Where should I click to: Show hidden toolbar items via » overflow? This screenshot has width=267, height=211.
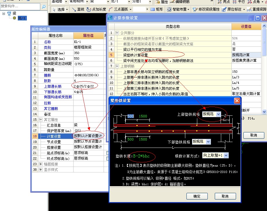(x=212, y=1)
